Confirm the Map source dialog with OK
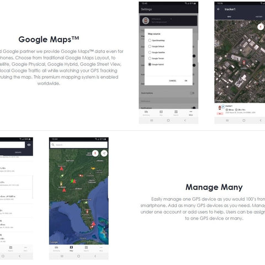The width and height of the screenshot is (265, 265). [x=186, y=81]
